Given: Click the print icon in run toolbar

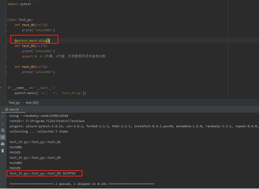Looking at the screenshot, I should tap(3, 144).
